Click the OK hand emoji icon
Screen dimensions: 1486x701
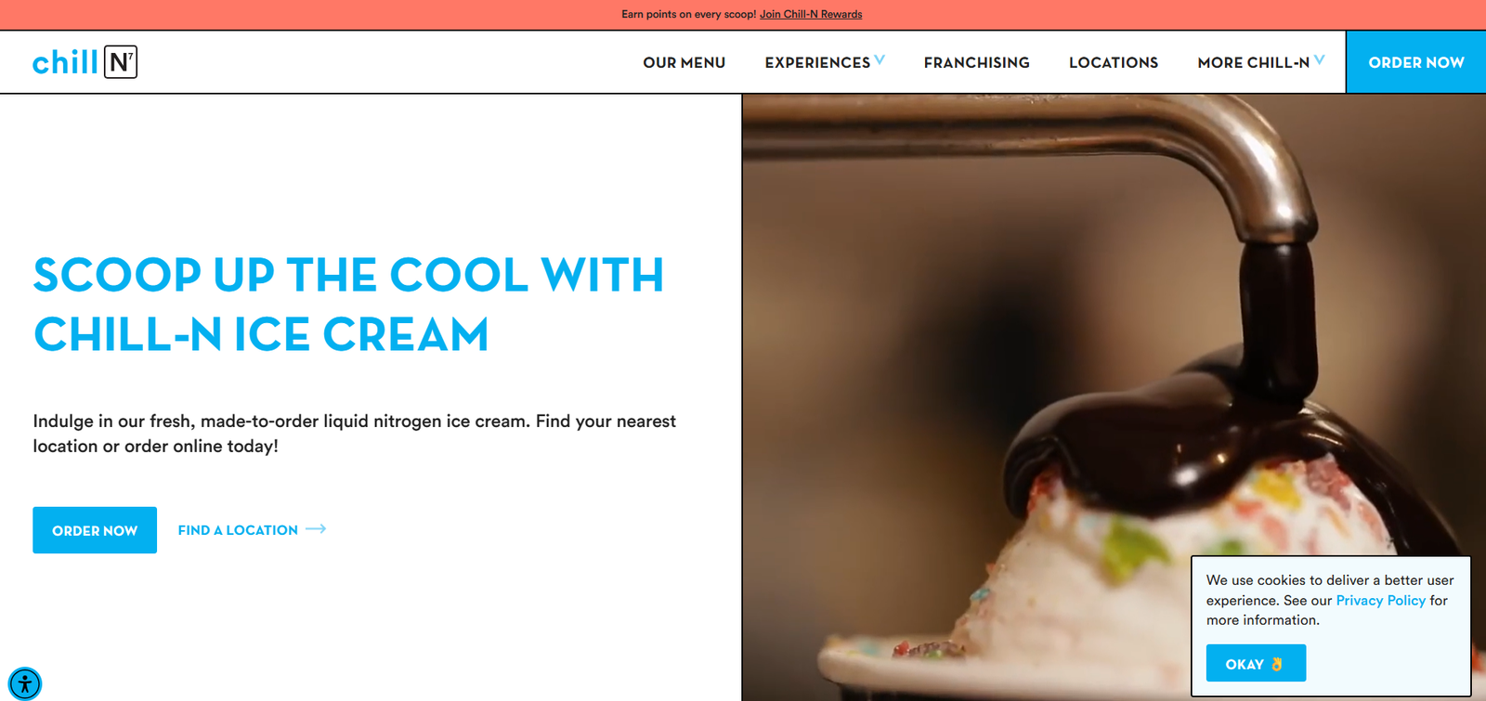[1277, 664]
